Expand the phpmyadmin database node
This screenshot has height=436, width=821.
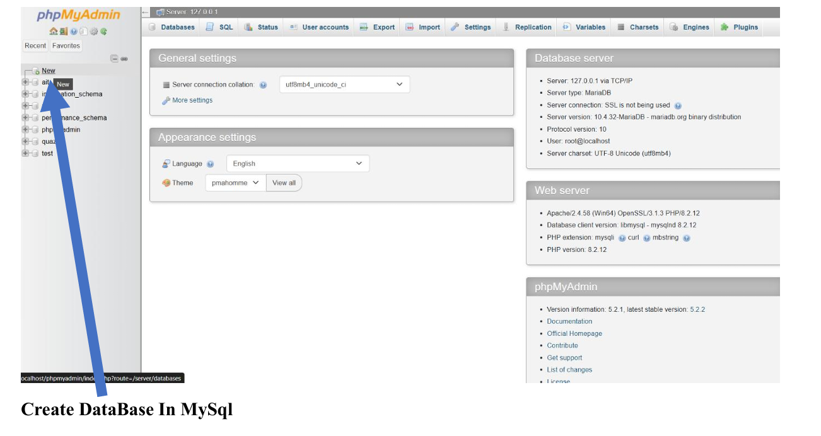(25, 130)
